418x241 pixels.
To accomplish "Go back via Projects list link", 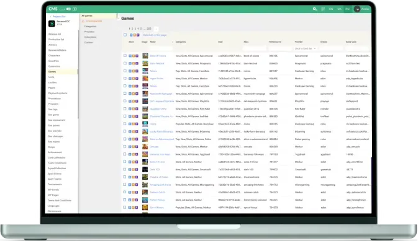I will point(58,17).
